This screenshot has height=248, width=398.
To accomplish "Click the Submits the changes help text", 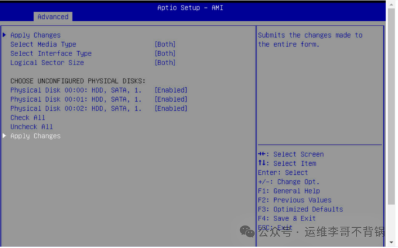I will (310, 40).
